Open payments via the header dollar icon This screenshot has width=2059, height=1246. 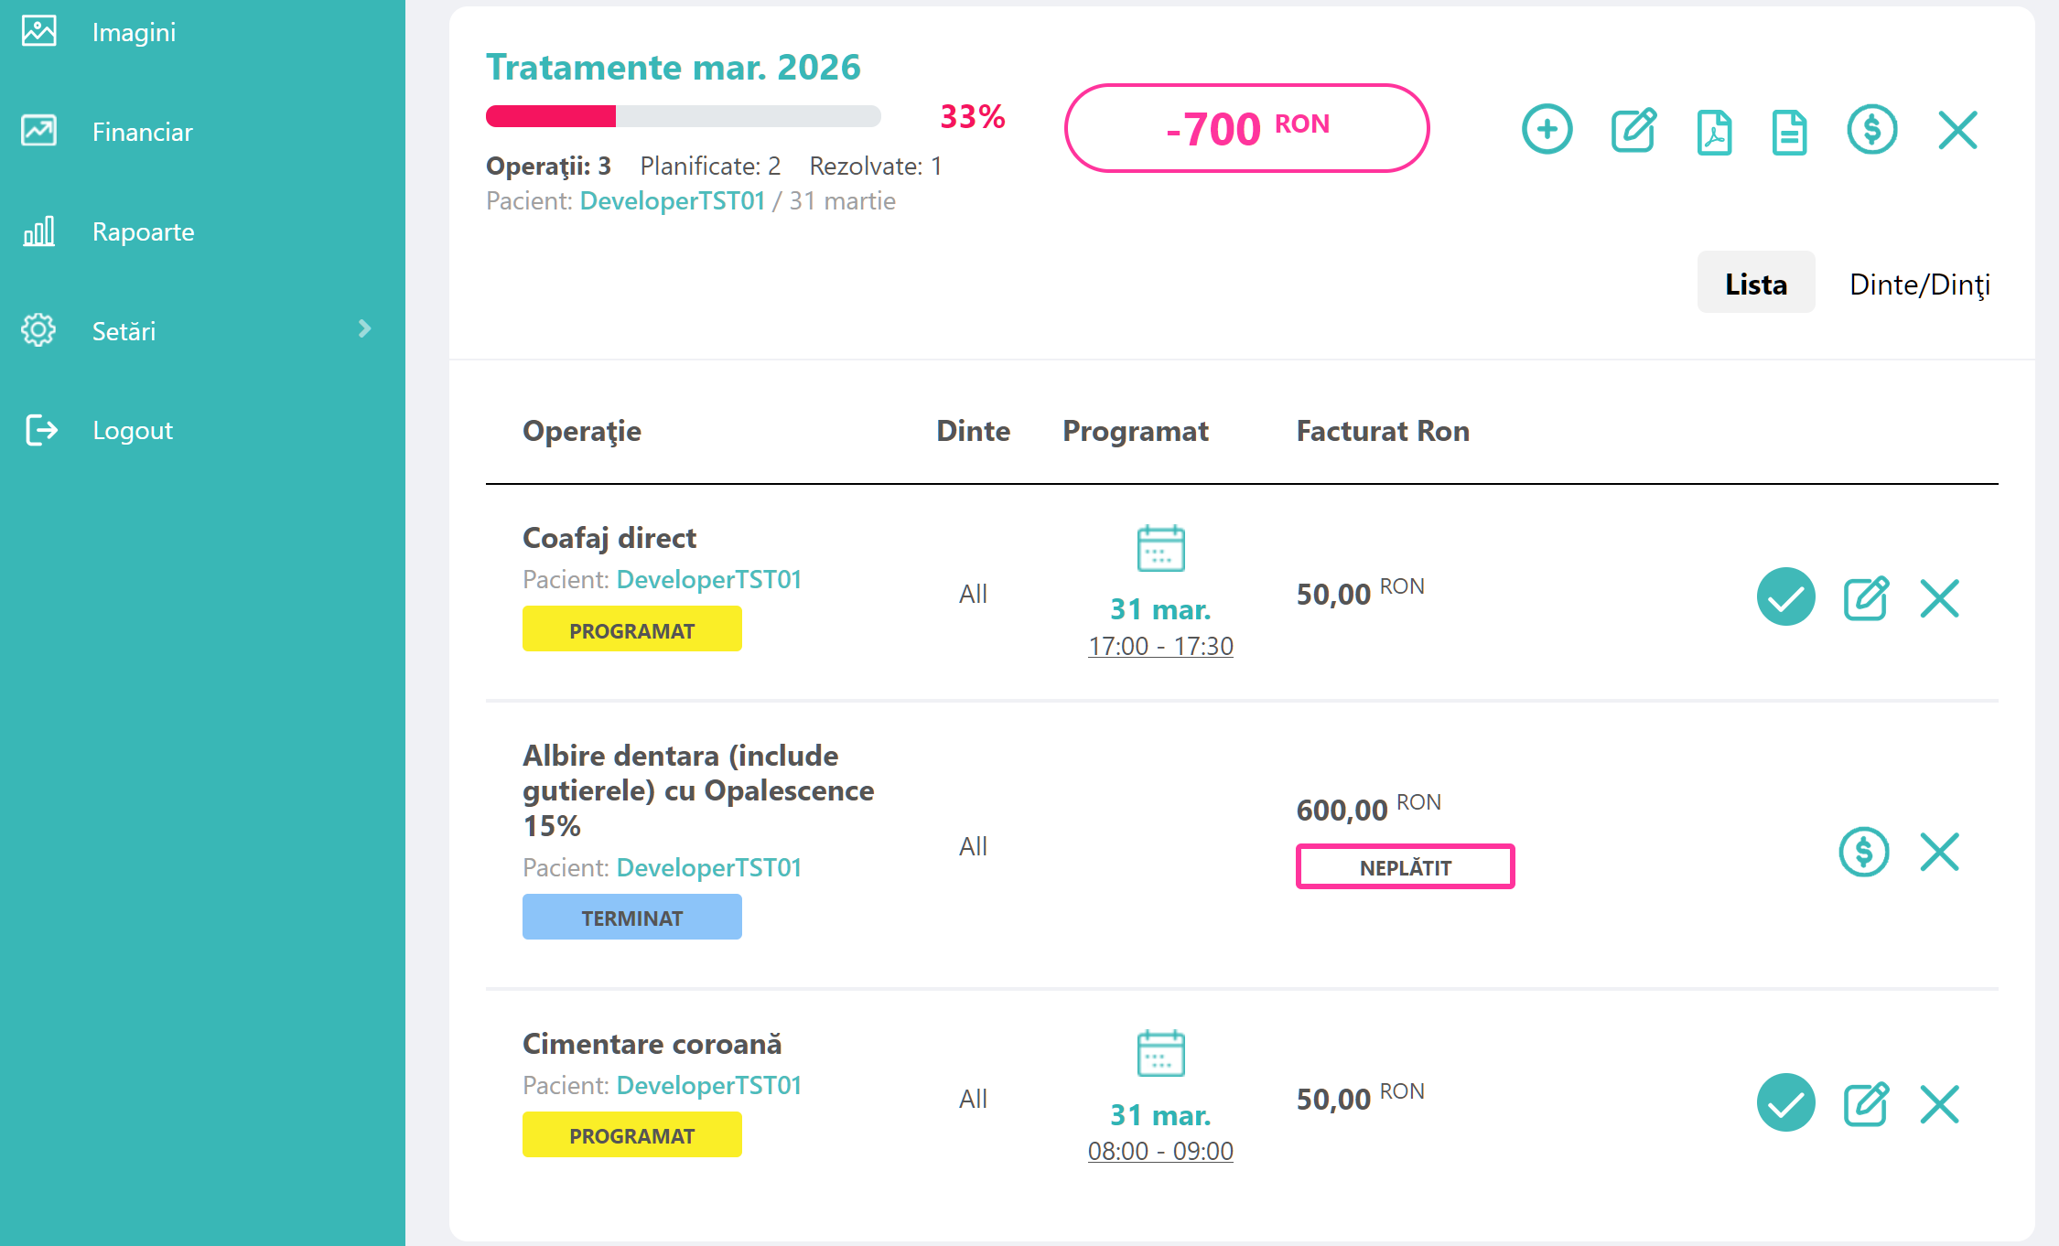click(x=1871, y=130)
